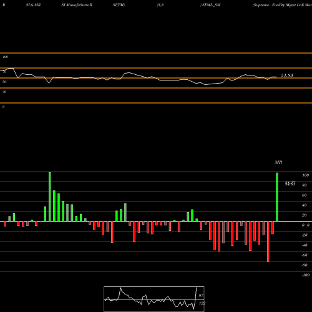Image resolution: width=312 pixels, height=312 pixels.
Task: Open the mini overview chart thumbnail
Action: pos(154,299)
